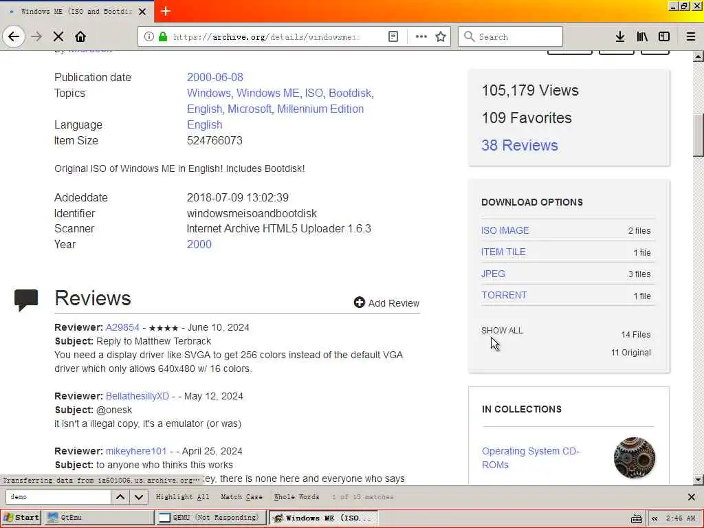This screenshot has height=528, width=704.
Task: Open the Bootdisk topic link
Action: coord(351,93)
